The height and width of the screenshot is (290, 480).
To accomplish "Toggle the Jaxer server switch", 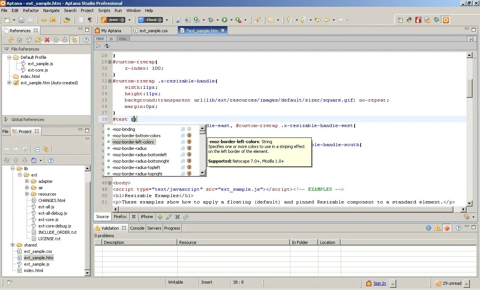I will pos(113,20).
